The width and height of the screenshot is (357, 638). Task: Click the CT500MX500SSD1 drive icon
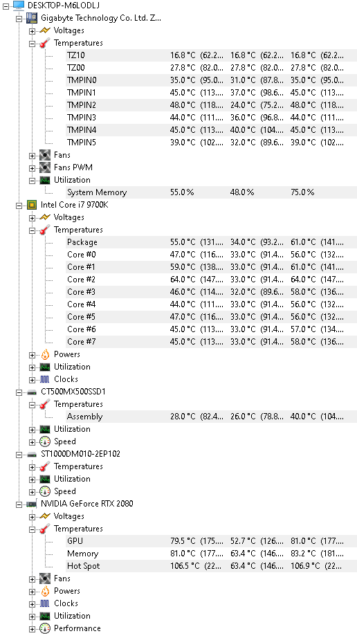32,392
